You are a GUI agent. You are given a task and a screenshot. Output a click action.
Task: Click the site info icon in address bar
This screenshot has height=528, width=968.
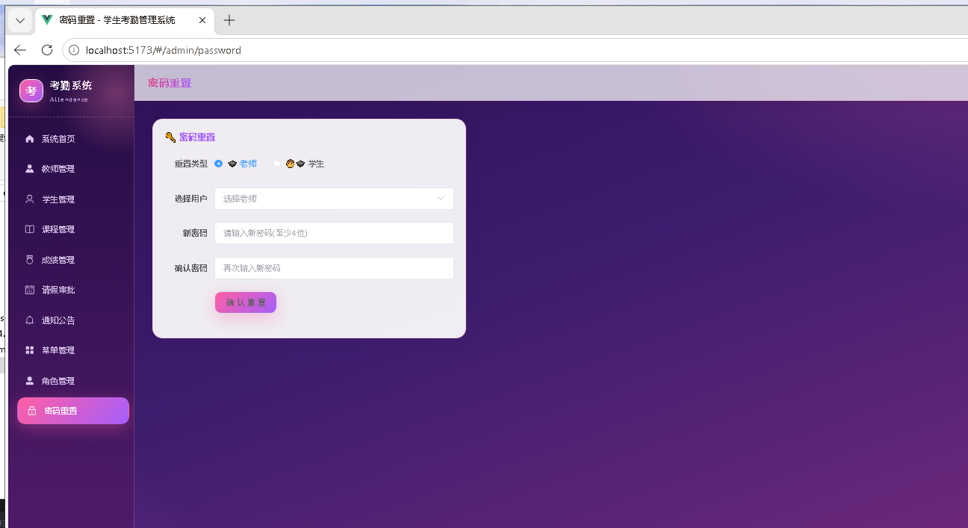coord(74,50)
